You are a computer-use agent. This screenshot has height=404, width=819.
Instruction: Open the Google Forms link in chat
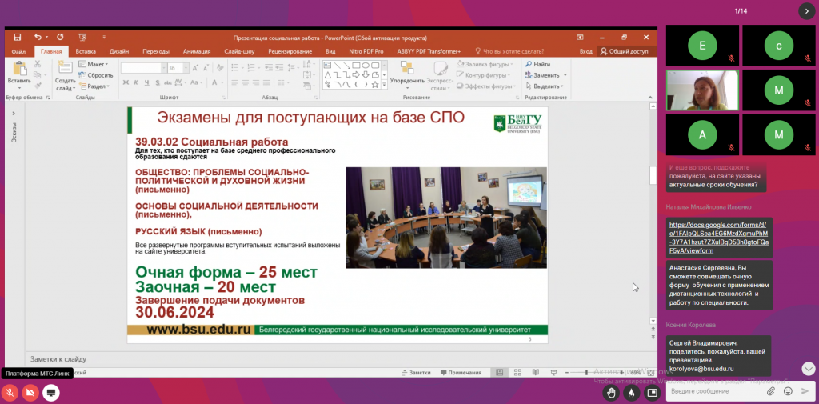[x=719, y=238]
